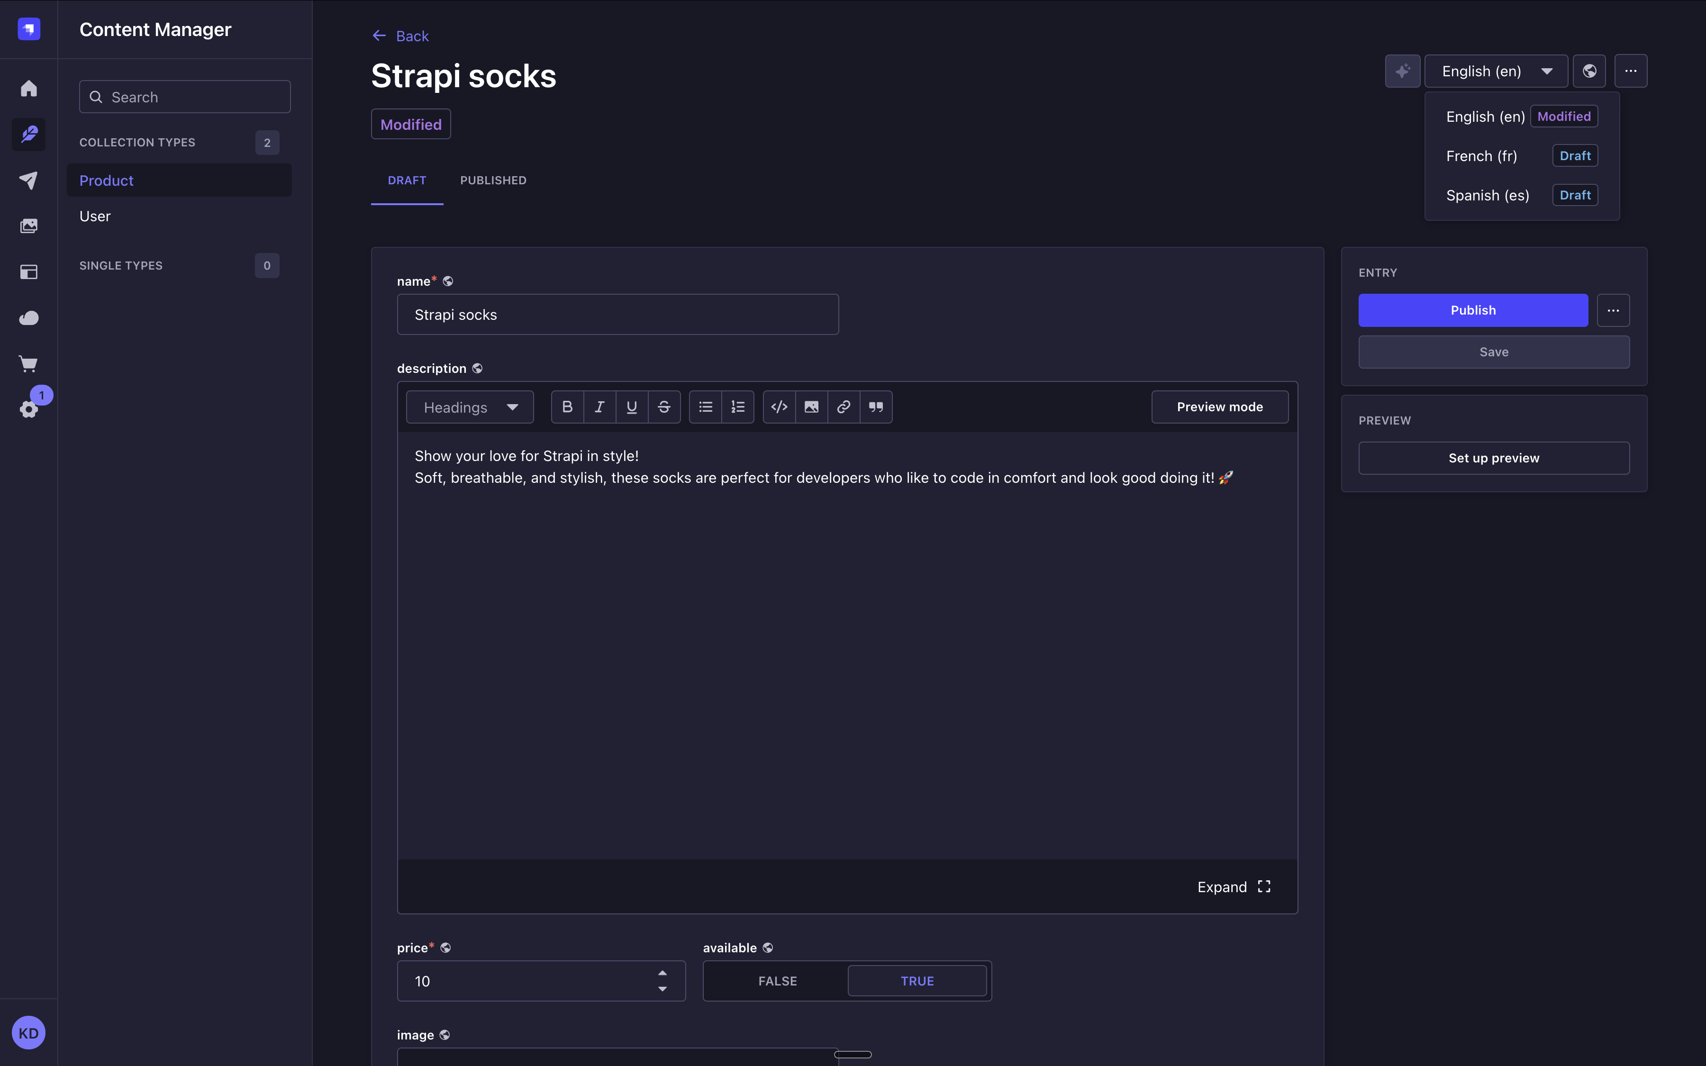Set available toggle to FALSE
This screenshot has height=1066, width=1706.
[777, 981]
